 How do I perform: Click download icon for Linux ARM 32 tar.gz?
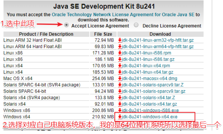120,40
